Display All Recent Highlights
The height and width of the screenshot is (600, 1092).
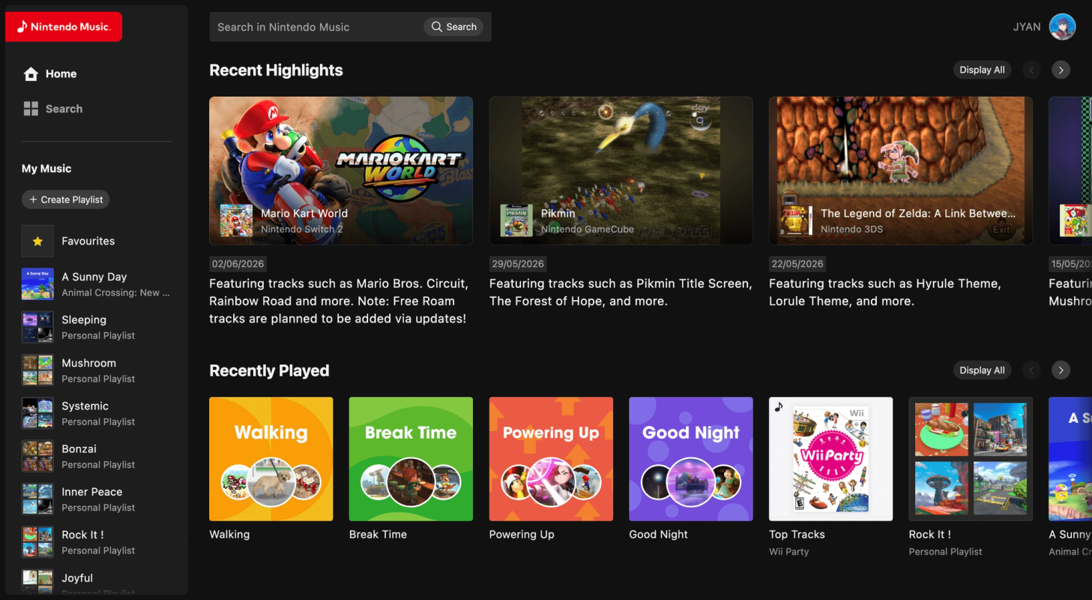pos(982,70)
